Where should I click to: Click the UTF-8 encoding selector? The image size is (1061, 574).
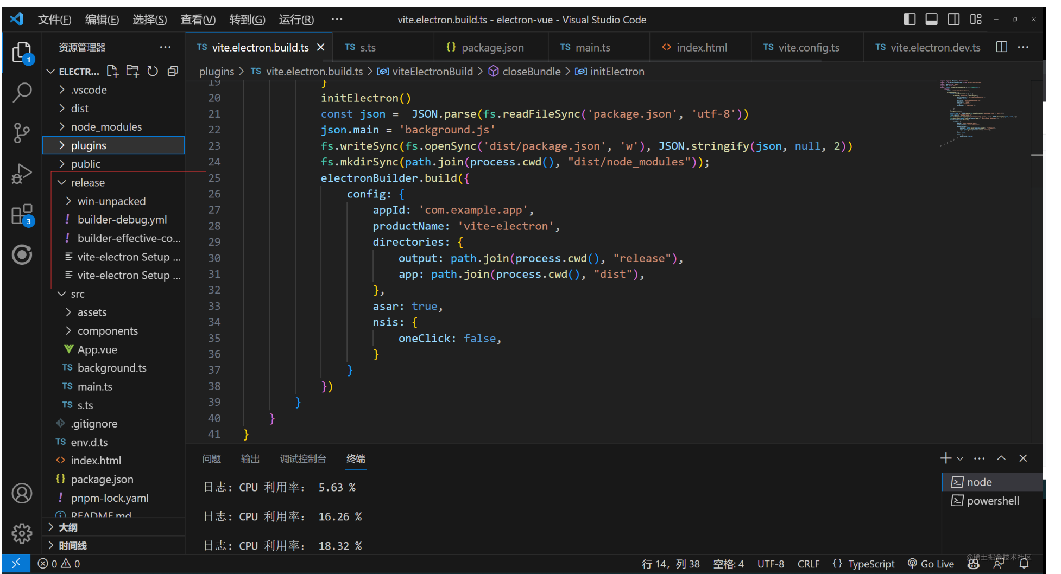coord(771,564)
